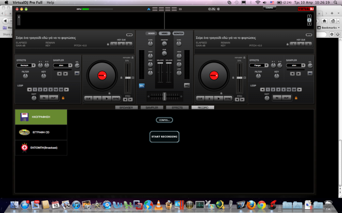Screen dimensions: 342x213
Task: Click the right deck vinyl platter
Action: click(x=214, y=75)
